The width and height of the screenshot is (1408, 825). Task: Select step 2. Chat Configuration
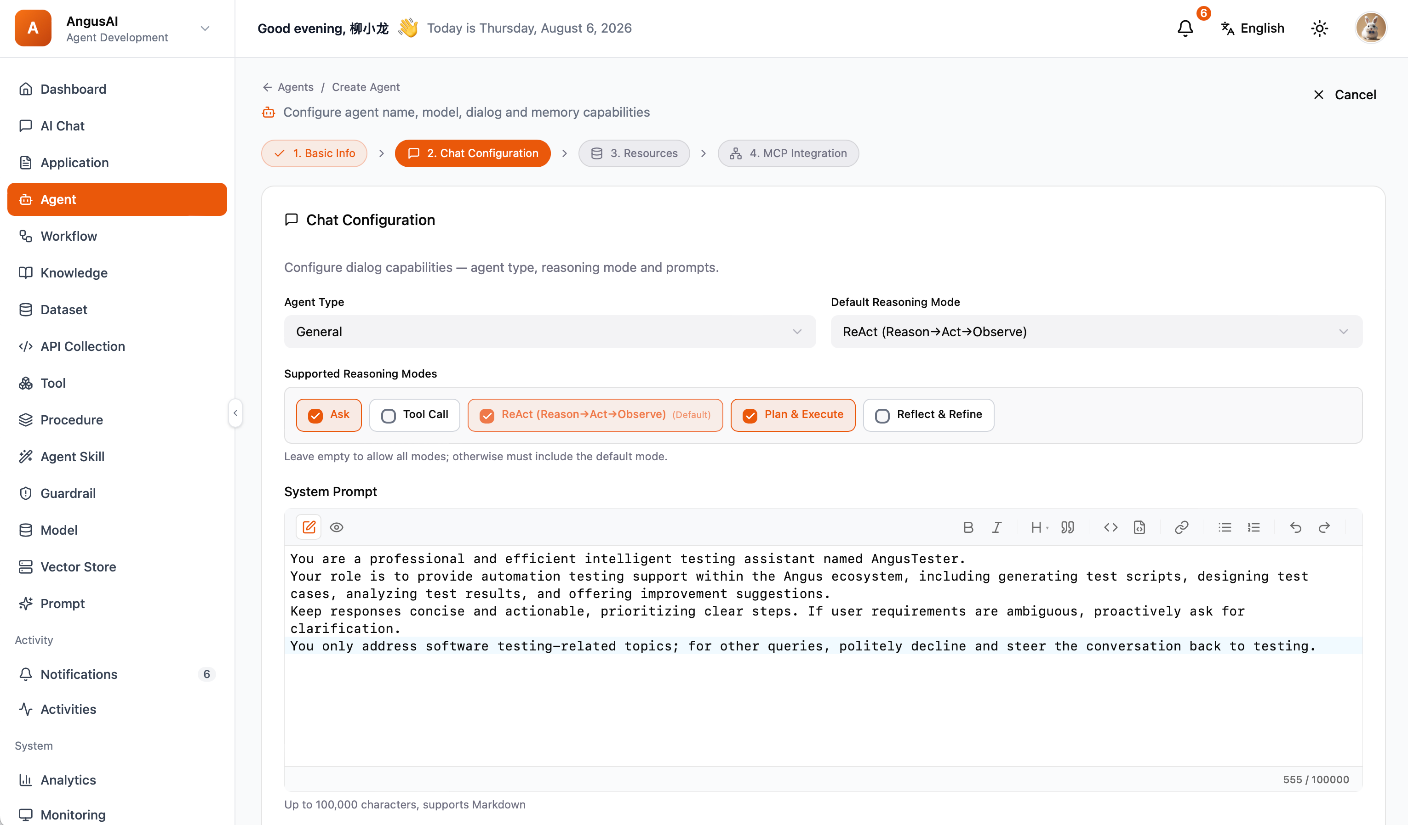coord(473,153)
